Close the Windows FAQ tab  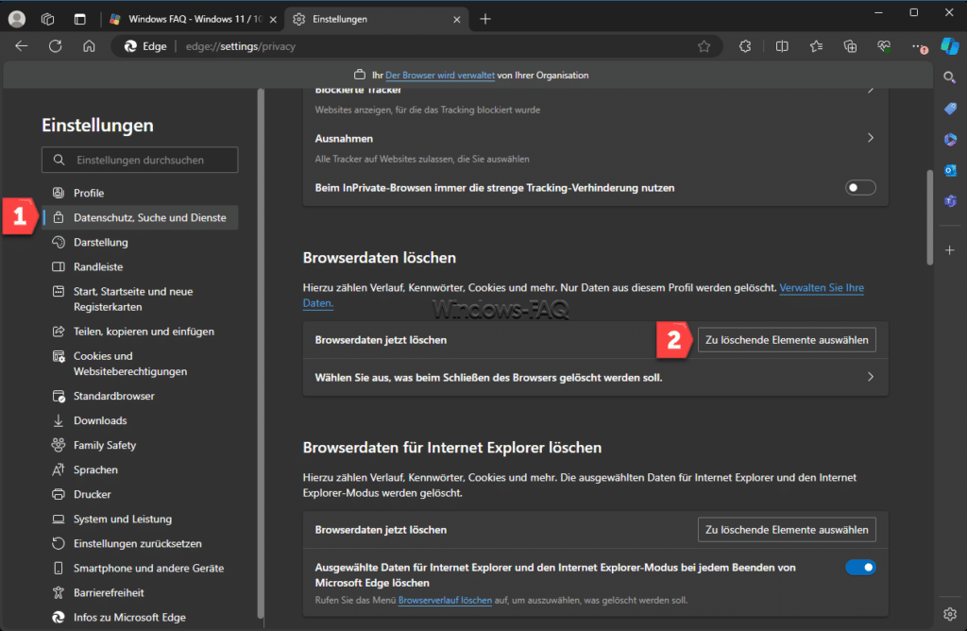tap(273, 20)
